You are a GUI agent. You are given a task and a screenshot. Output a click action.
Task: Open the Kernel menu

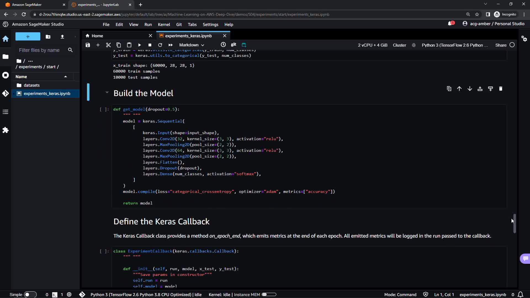164,25
